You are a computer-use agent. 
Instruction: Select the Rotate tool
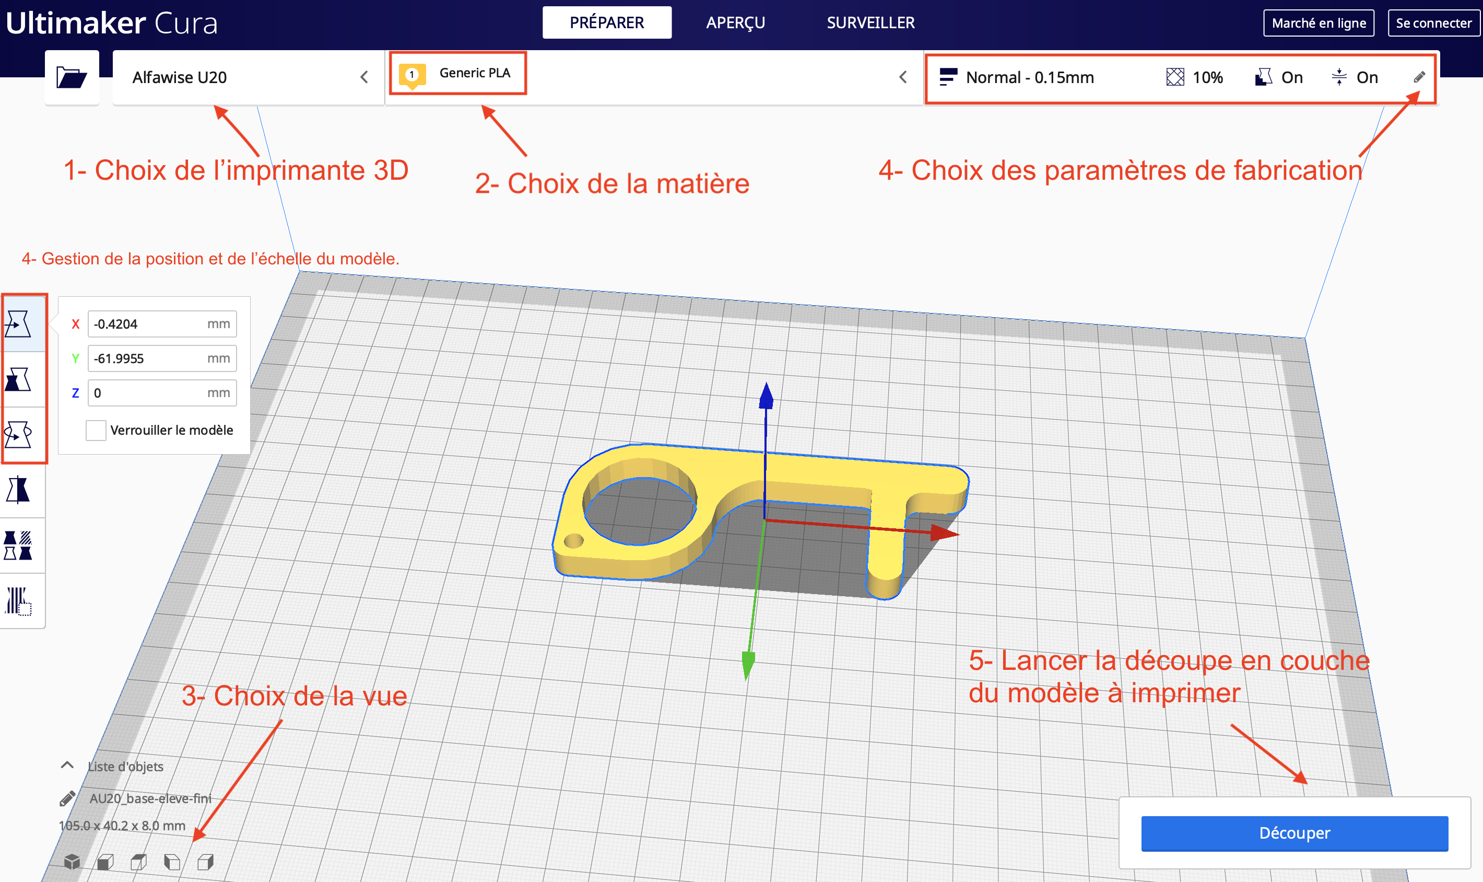[18, 434]
